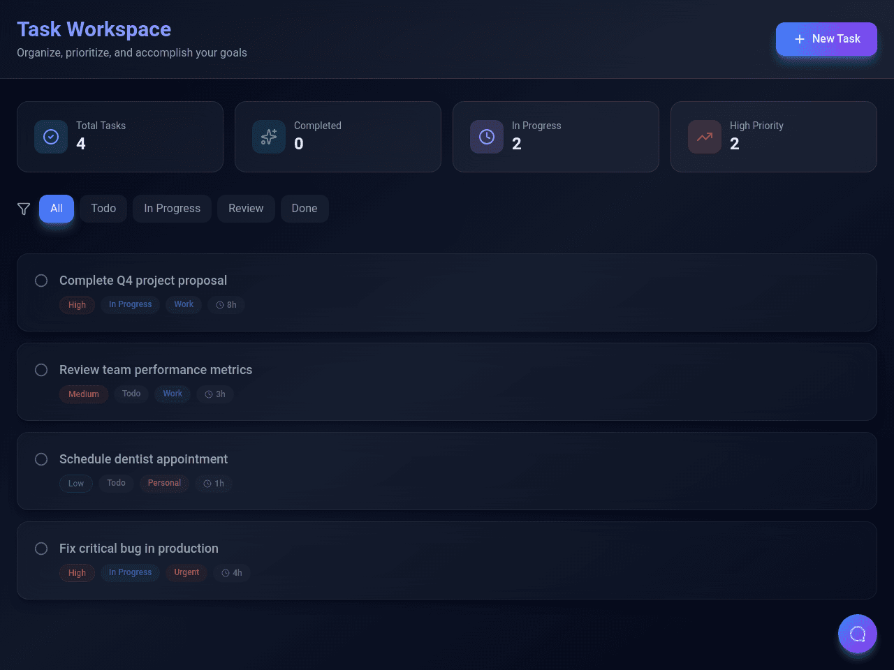894x670 pixels.
Task: Click the filter funnel icon
Action: pyautogui.click(x=24, y=209)
